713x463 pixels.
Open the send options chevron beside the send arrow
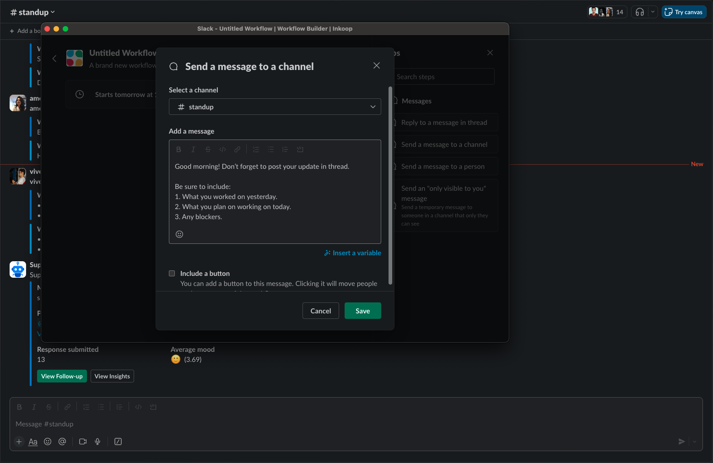click(x=695, y=441)
